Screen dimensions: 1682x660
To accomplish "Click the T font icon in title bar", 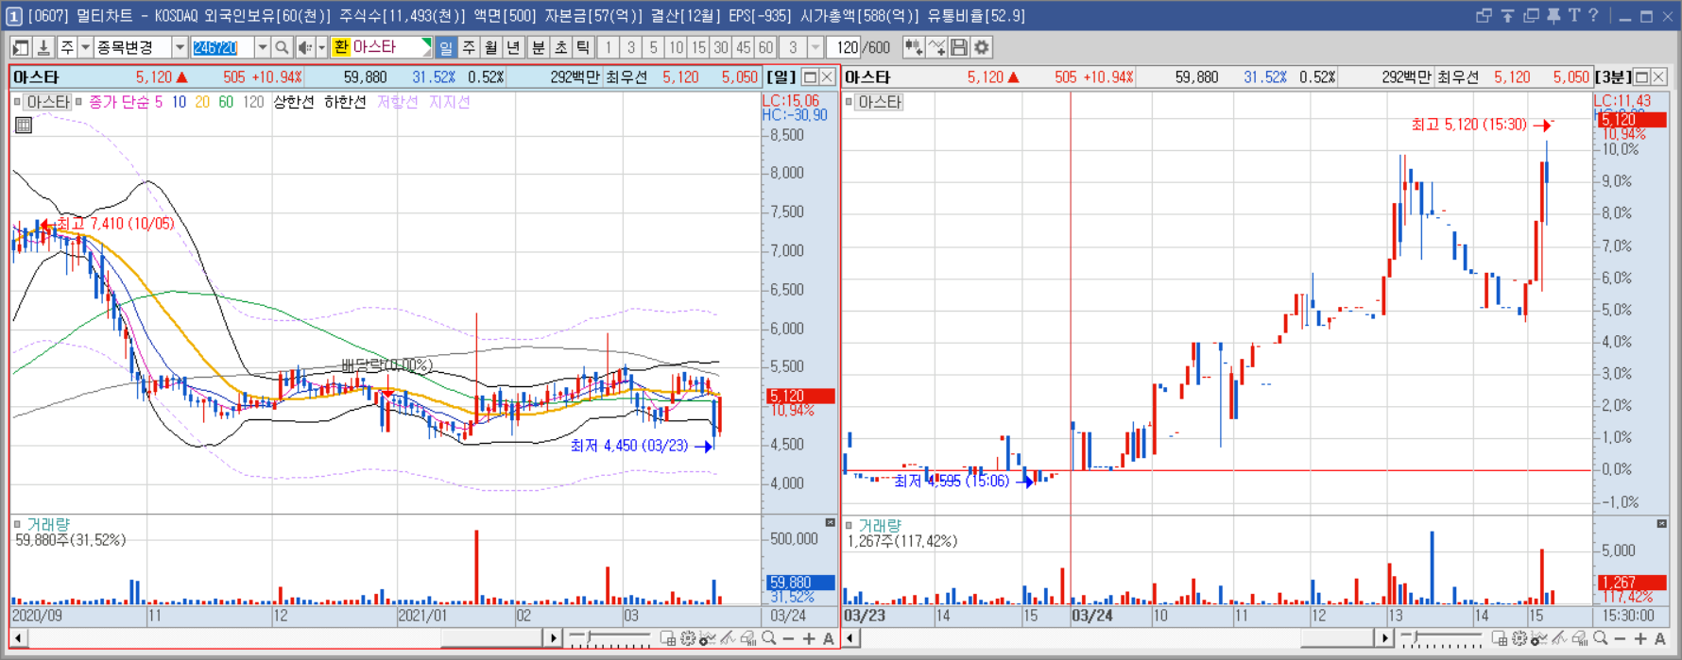I will click(1574, 15).
